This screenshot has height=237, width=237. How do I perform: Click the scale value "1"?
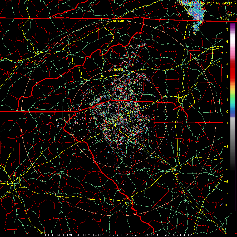tap(227, 100)
